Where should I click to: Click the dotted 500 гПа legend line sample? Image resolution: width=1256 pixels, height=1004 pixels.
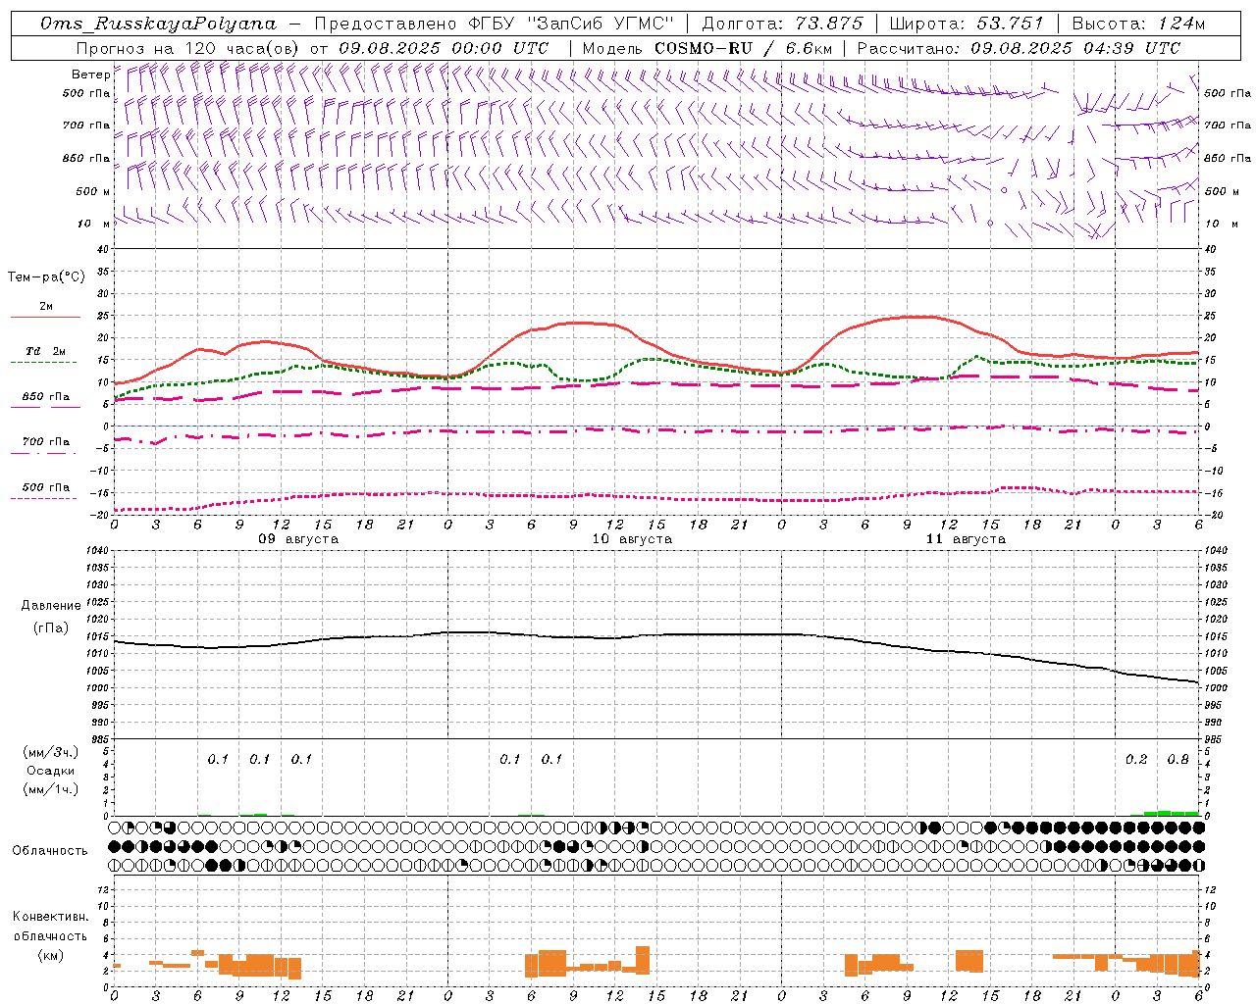point(43,499)
